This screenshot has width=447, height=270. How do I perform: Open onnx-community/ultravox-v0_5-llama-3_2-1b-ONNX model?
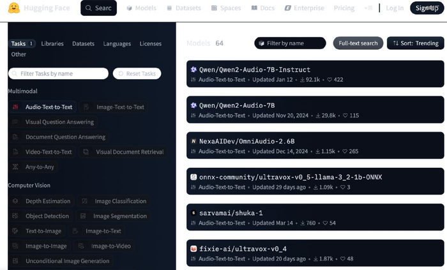point(315,181)
